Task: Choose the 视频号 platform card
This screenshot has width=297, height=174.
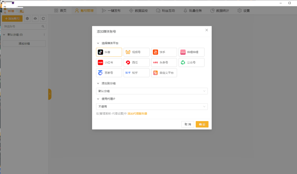Action: (x=136, y=52)
